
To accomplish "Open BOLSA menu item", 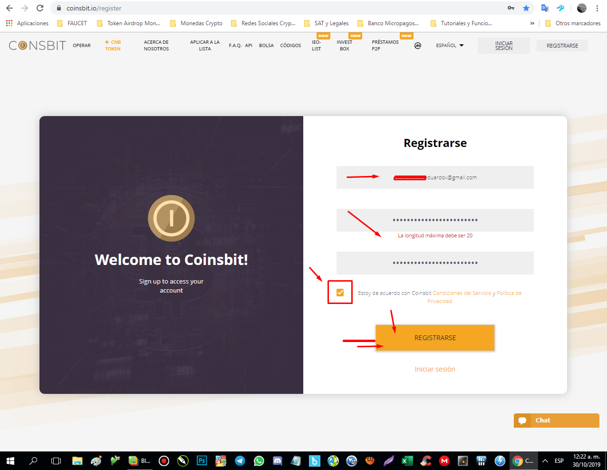I will (x=266, y=46).
